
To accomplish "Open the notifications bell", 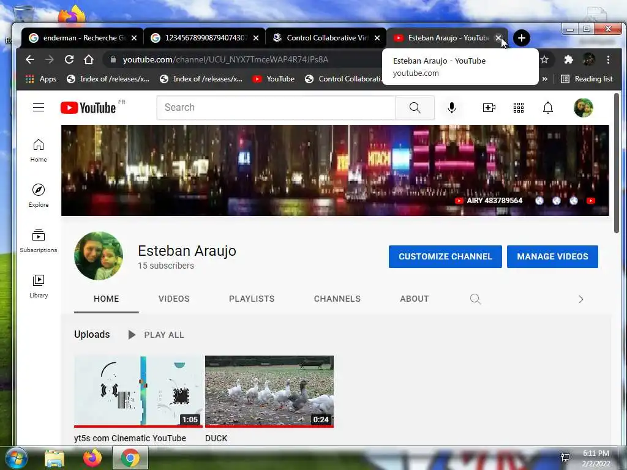I will click(548, 108).
